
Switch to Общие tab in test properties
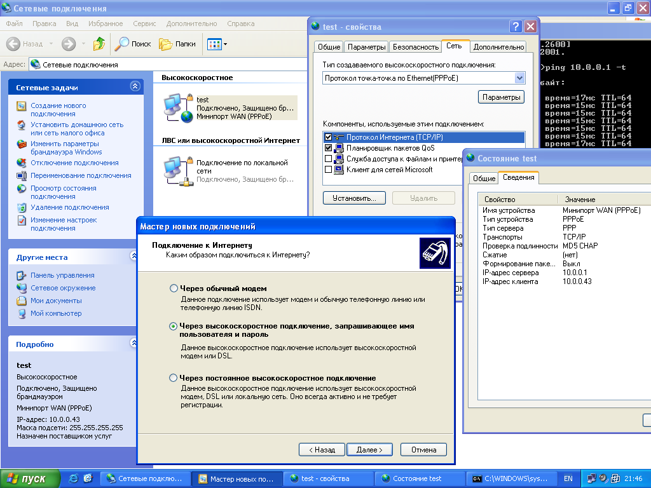[x=329, y=47]
